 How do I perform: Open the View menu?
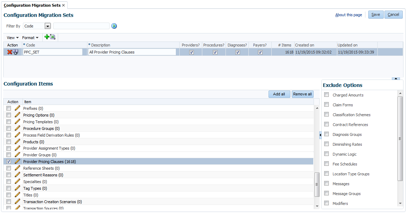(x=12, y=38)
